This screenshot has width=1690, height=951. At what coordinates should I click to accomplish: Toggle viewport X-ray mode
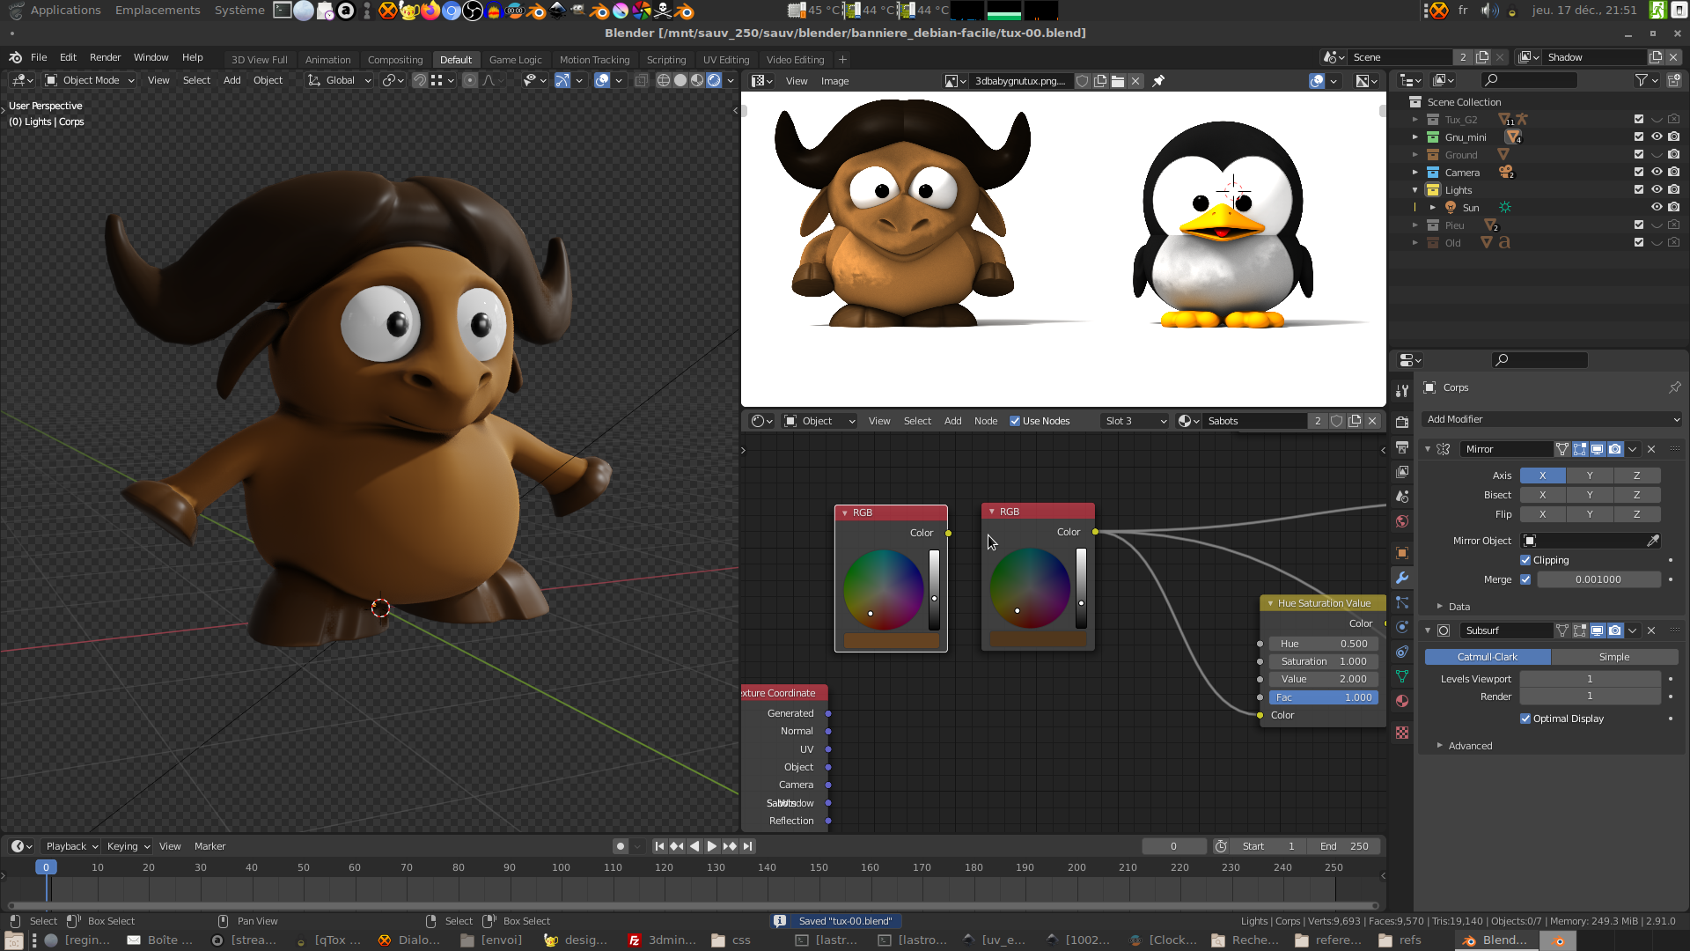click(x=641, y=80)
